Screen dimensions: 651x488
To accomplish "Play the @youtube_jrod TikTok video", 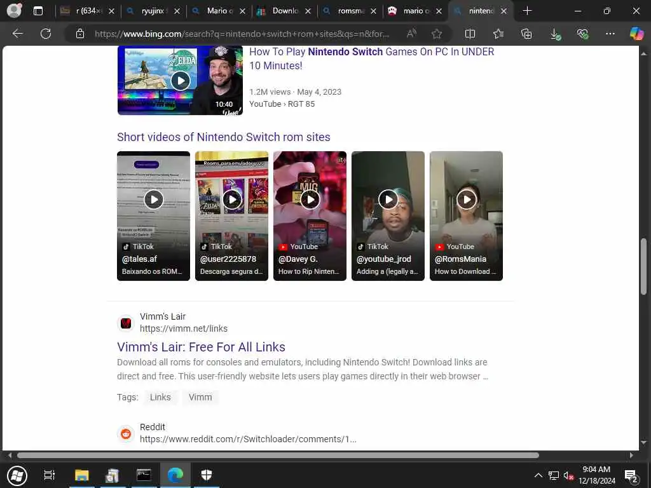I will tap(388, 216).
